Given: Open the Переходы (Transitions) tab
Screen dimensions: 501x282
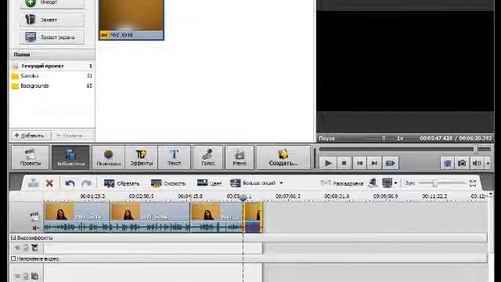Looking at the screenshot, I should [x=108, y=157].
